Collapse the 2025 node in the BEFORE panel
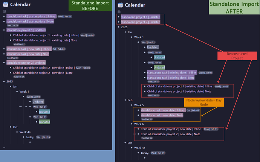Screen dimensions: 260x162 (x=4, y=81)
